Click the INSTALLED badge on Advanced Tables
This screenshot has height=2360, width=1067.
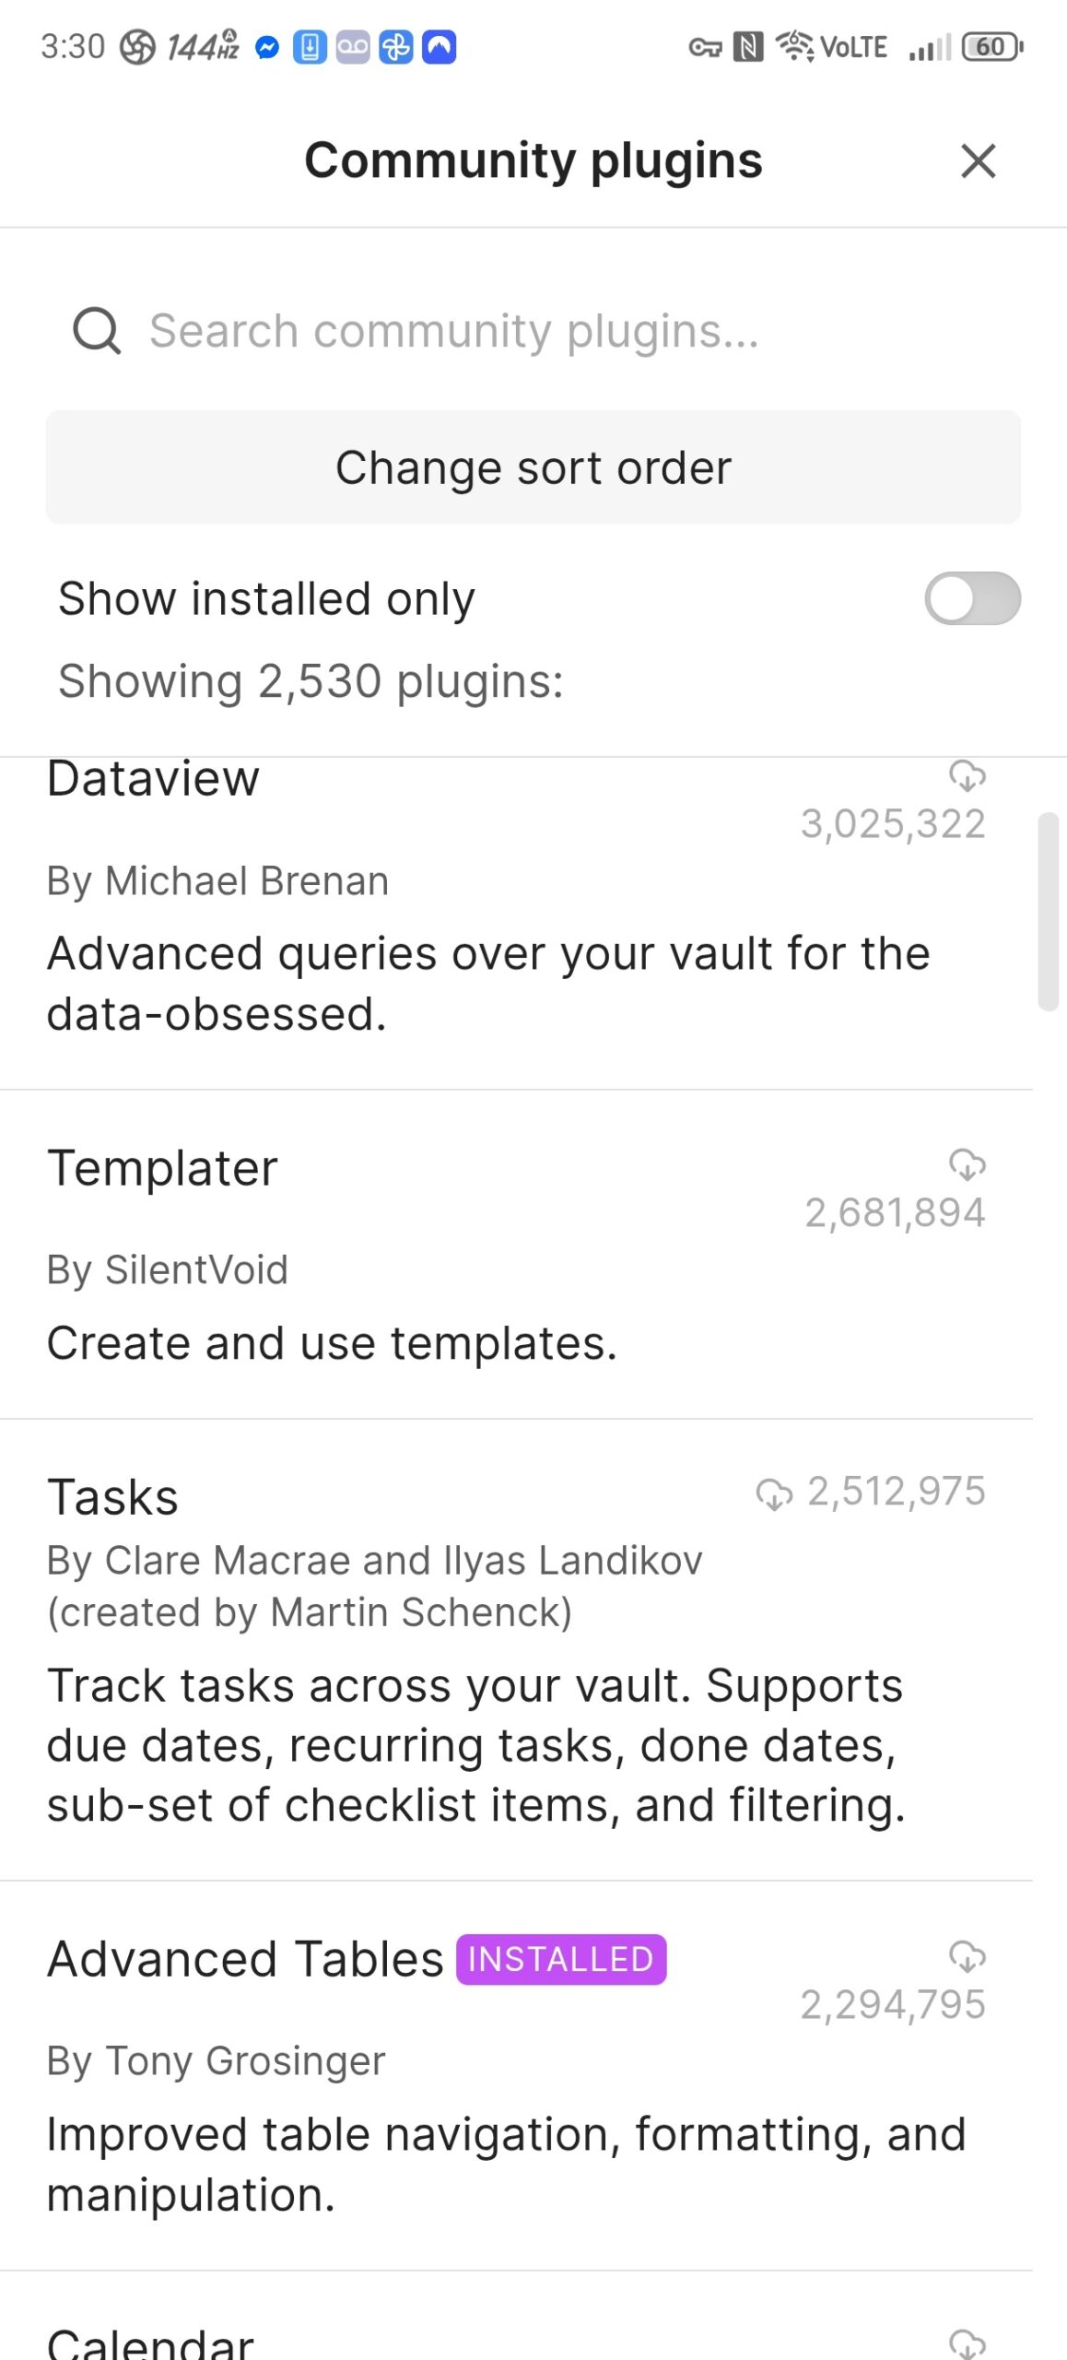pos(561,1959)
